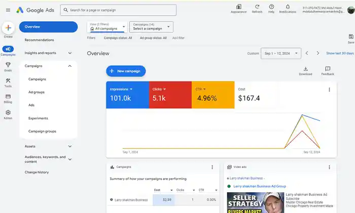Select the red Clicks scorecard tile
The height and width of the screenshot is (213, 355).
click(x=170, y=95)
